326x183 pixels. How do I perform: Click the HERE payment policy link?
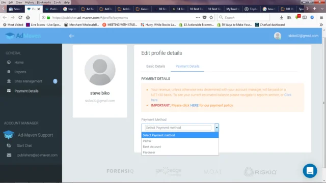(x=194, y=105)
